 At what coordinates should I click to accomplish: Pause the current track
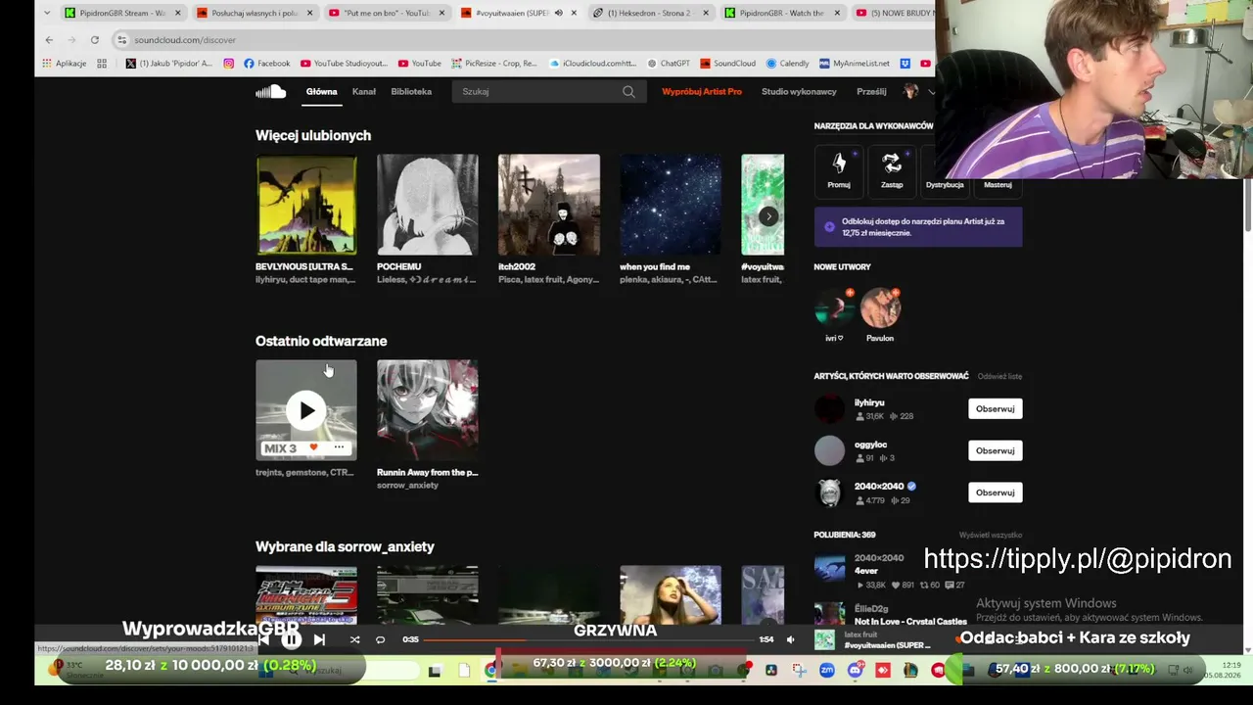(x=292, y=640)
